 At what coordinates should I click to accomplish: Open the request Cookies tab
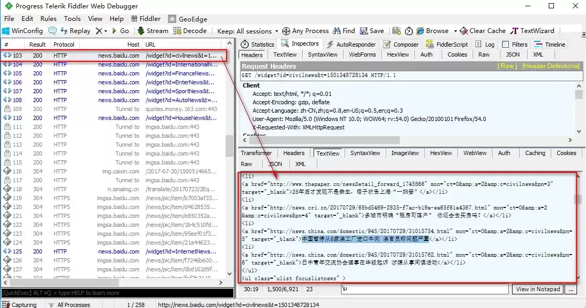457,54
